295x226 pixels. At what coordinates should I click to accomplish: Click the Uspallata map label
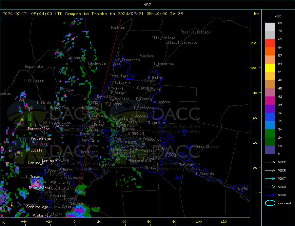(34, 67)
